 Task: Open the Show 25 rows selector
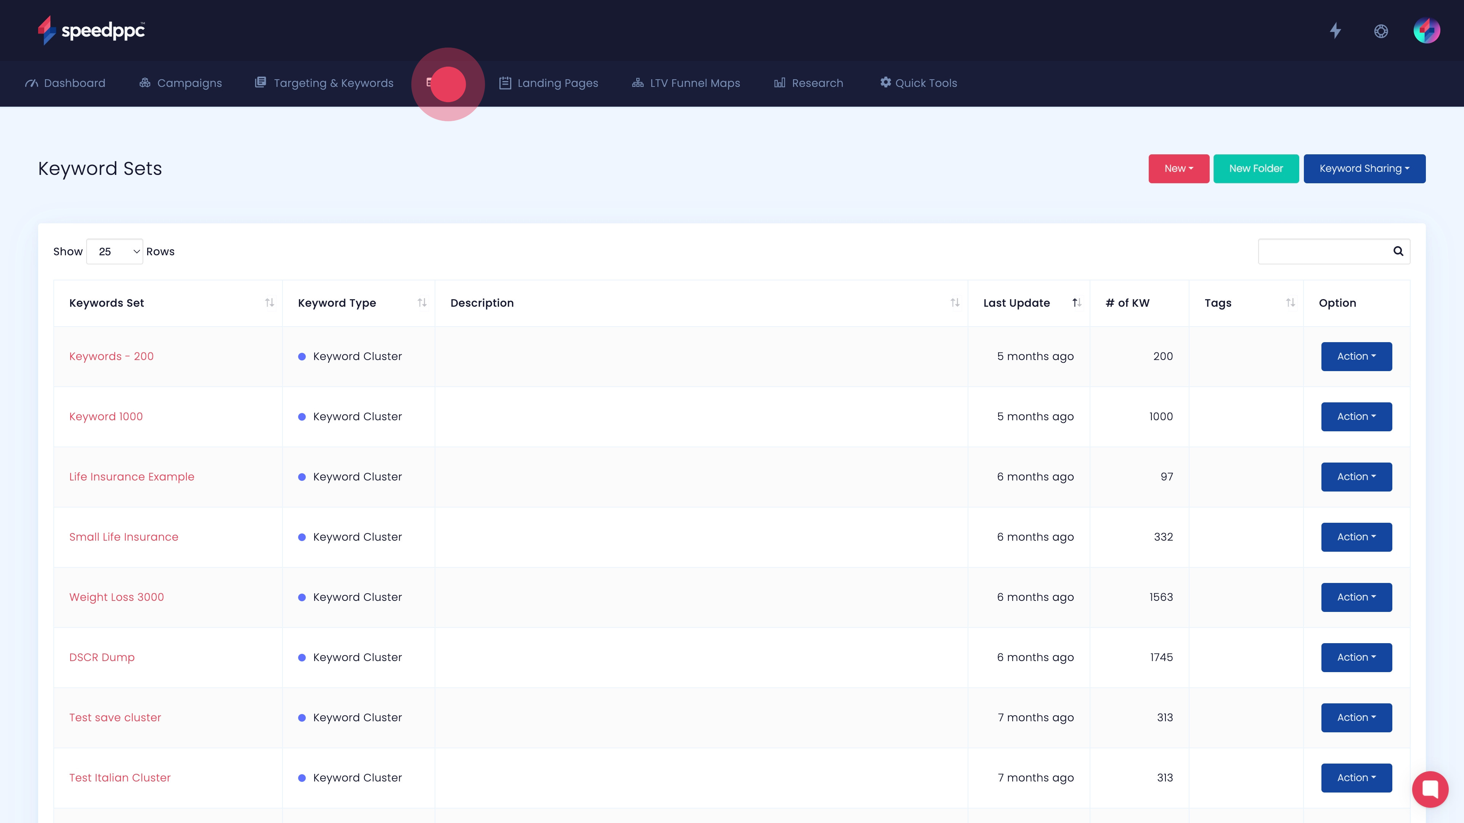[115, 251]
